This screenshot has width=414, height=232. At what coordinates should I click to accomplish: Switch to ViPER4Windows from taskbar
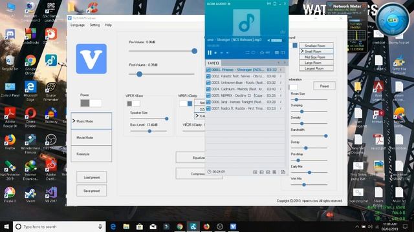coord(233,226)
